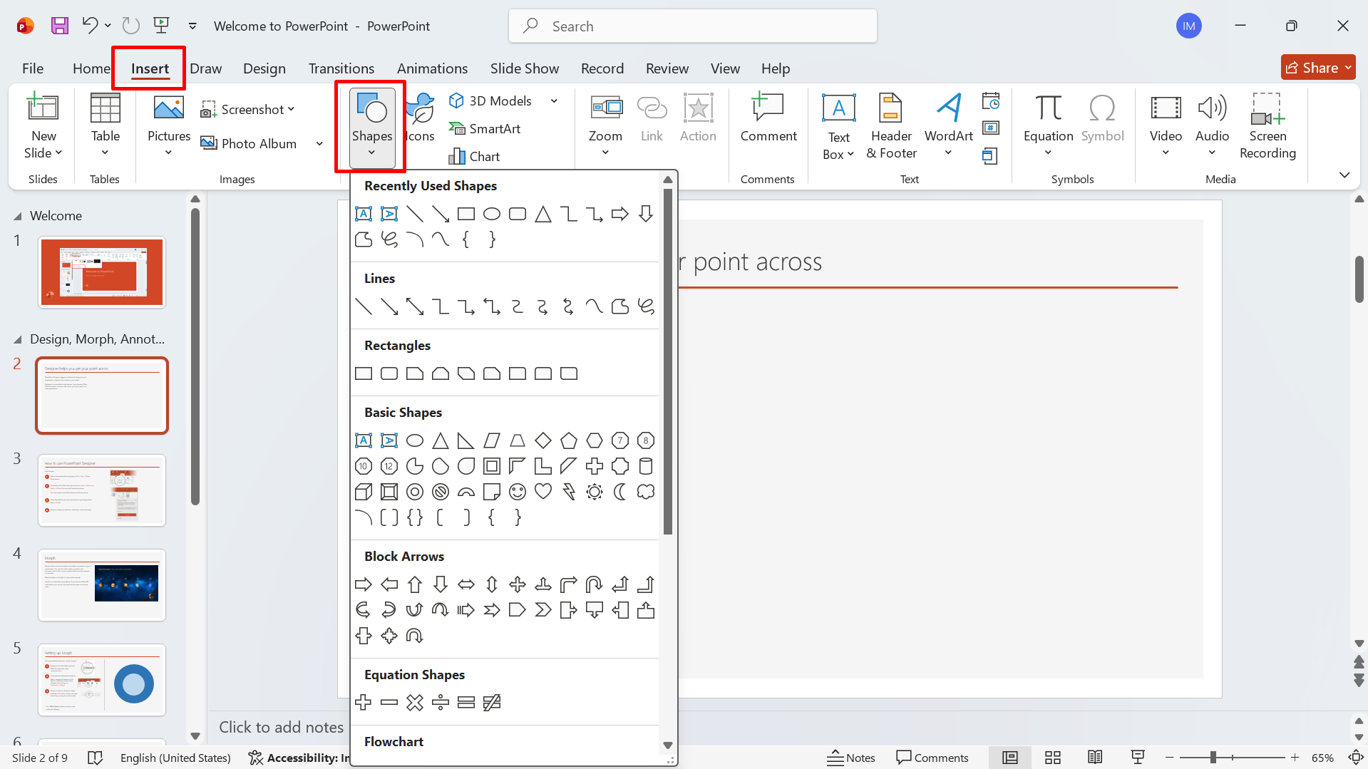This screenshot has height=769, width=1368.
Task: Open the Review tab
Action: click(x=667, y=68)
